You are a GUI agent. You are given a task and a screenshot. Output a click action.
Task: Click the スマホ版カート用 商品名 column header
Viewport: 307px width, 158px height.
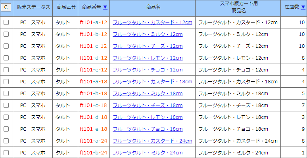[238, 8]
